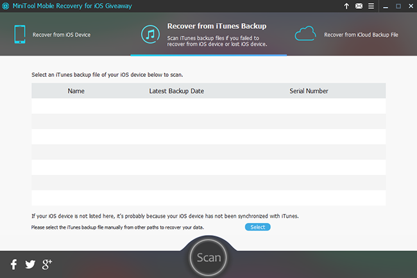Select the cloud icon for iCloud backup
Viewport: 417px width, 278px height.
coord(305,33)
